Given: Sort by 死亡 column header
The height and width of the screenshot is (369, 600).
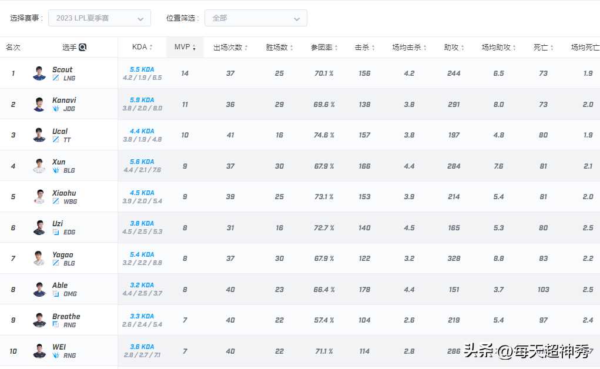Looking at the screenshot, I should (x=544, y=48).
